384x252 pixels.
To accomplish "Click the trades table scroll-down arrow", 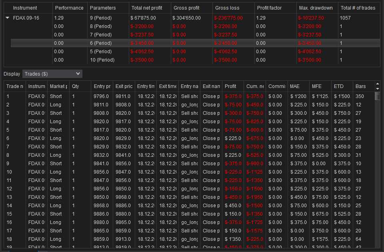I will tap(377, 89).
